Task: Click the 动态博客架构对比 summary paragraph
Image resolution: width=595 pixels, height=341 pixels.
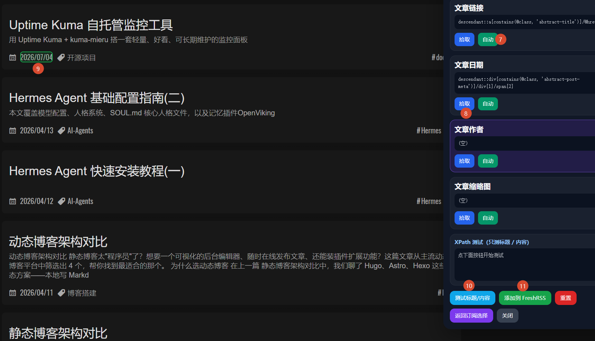Action: click(226, 266)
